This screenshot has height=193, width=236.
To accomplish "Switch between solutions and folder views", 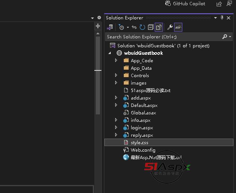I will (x=110, y=27).
